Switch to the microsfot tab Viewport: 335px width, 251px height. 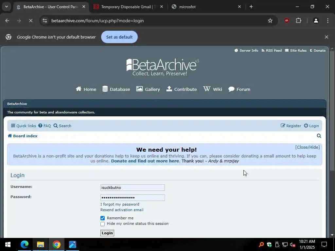(207, 7)
